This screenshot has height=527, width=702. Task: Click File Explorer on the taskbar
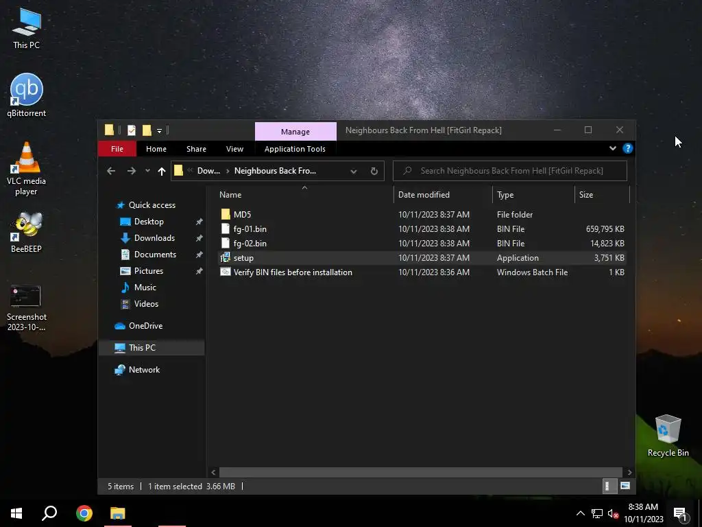[x=118, y=513]
